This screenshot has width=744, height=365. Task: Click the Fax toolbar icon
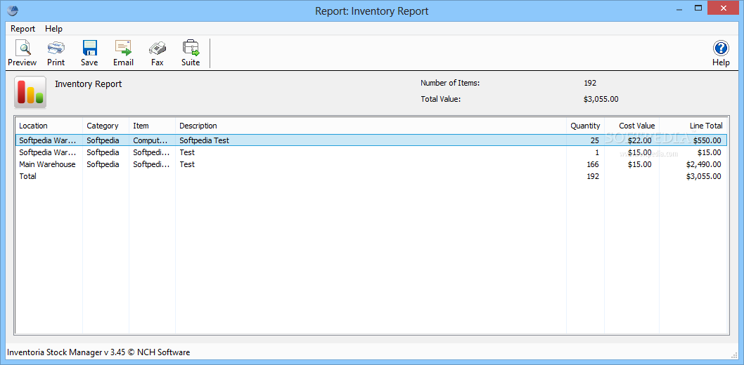(157, 53)
